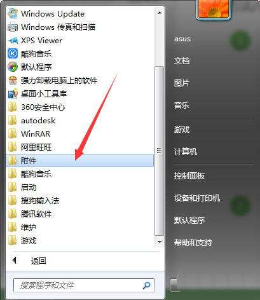Image resolution: width=260 pixels, height=300 pixels.
Task: Open 默认程序 icon in program list
Action: [x=13, y=67]
